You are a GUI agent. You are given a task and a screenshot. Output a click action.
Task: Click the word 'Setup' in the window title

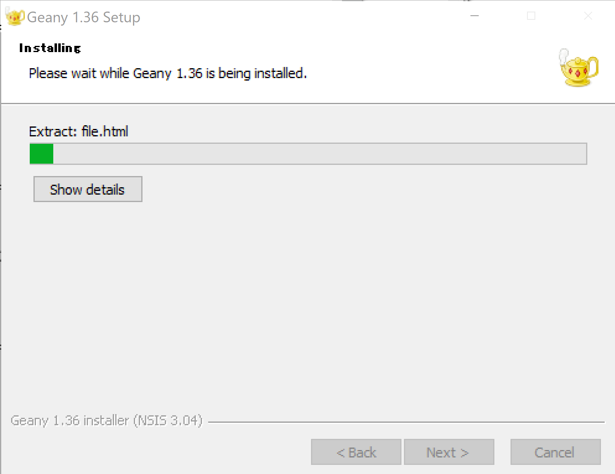121,17
